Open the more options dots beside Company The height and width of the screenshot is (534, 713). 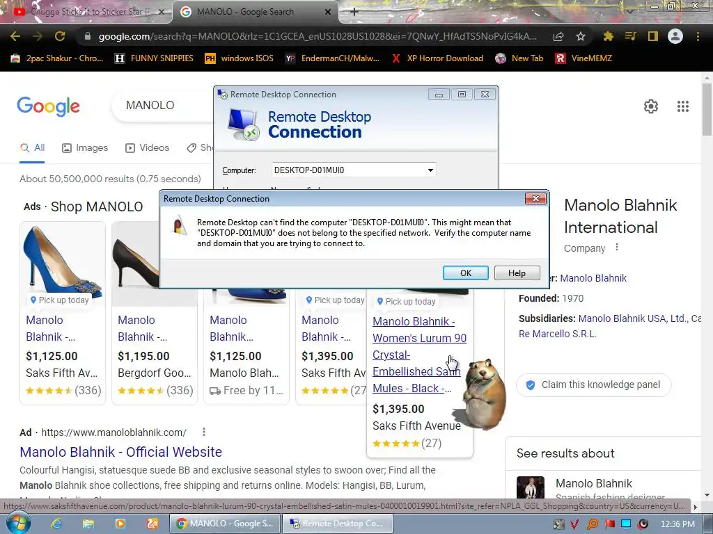(617, 247)
